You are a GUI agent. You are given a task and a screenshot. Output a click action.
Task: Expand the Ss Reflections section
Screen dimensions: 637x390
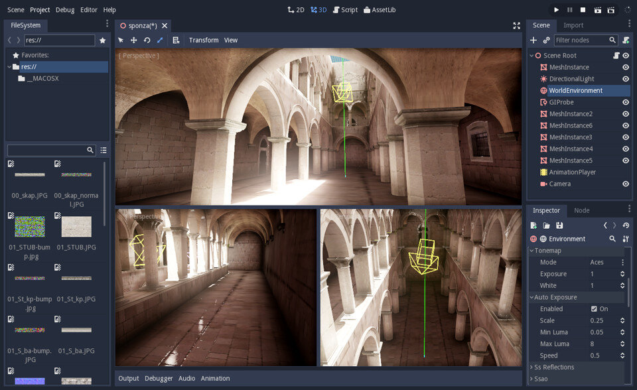(x=531, y=367)
